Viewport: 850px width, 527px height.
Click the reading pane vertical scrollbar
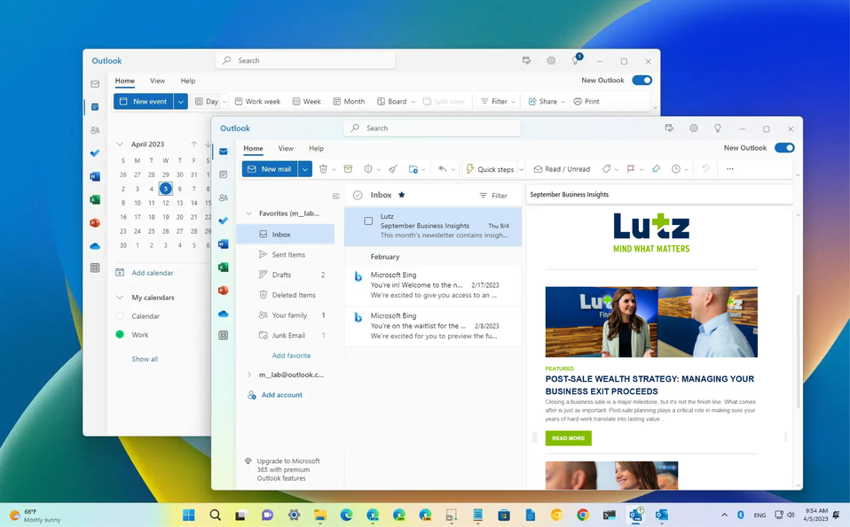click(x=798, y=352)
